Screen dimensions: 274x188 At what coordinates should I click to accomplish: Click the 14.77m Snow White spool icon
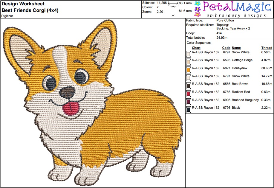pyautogui.click(x=188, y=77)
